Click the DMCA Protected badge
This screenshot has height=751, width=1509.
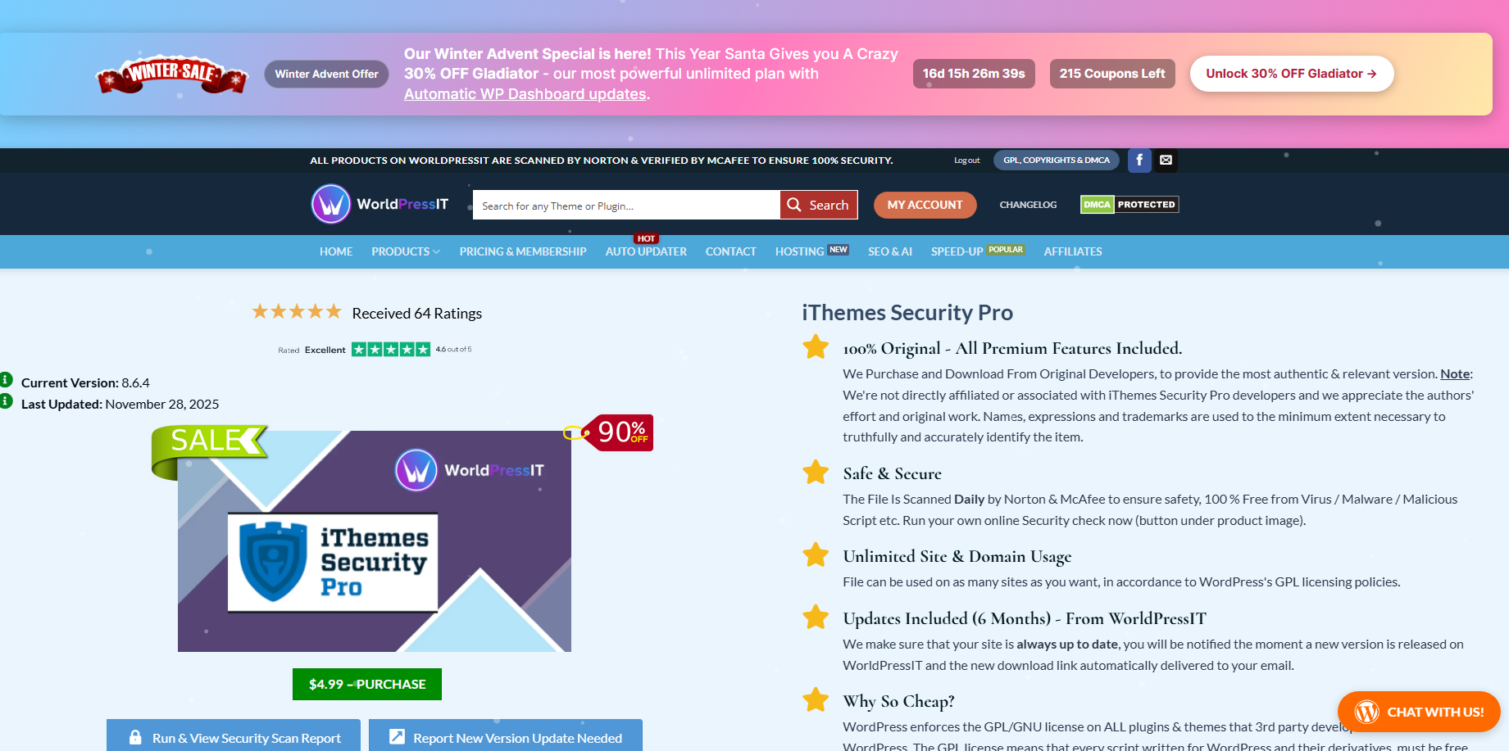point(1129,205)
